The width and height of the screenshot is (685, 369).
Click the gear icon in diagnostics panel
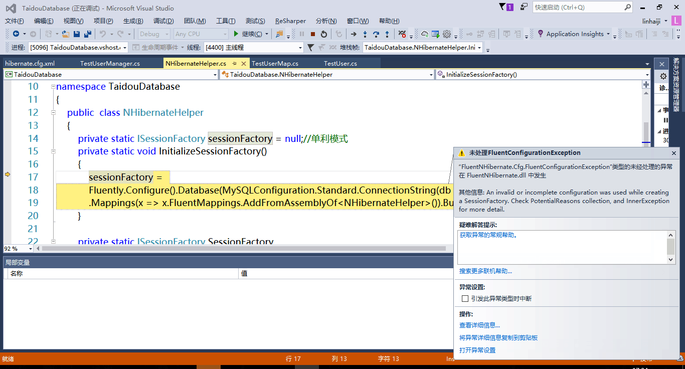click(663, 76)
